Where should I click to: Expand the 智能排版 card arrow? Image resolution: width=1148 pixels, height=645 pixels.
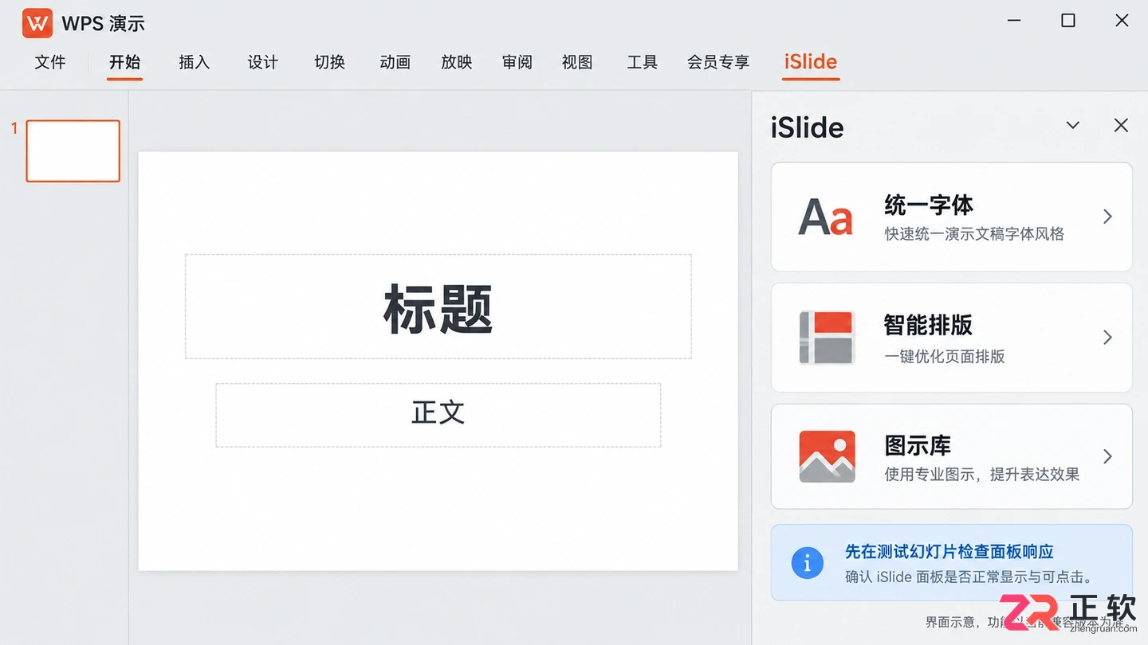tap(1107, 338)
